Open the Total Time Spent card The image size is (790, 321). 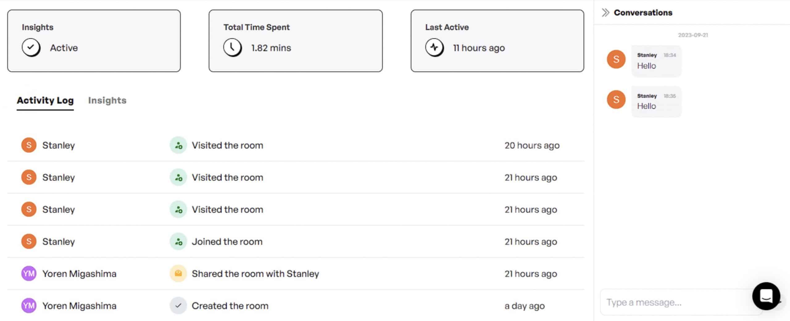tap(296, 41)
